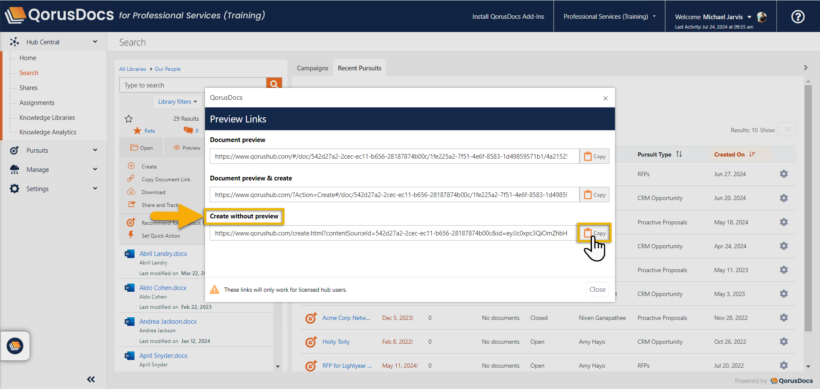This screenshot has width=820, height=389.
Task: Click Word icon beside Aldo Cohen.docx
Action: point(129,288)
